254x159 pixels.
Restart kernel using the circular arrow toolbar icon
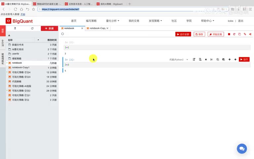click(x=234, y=34)
